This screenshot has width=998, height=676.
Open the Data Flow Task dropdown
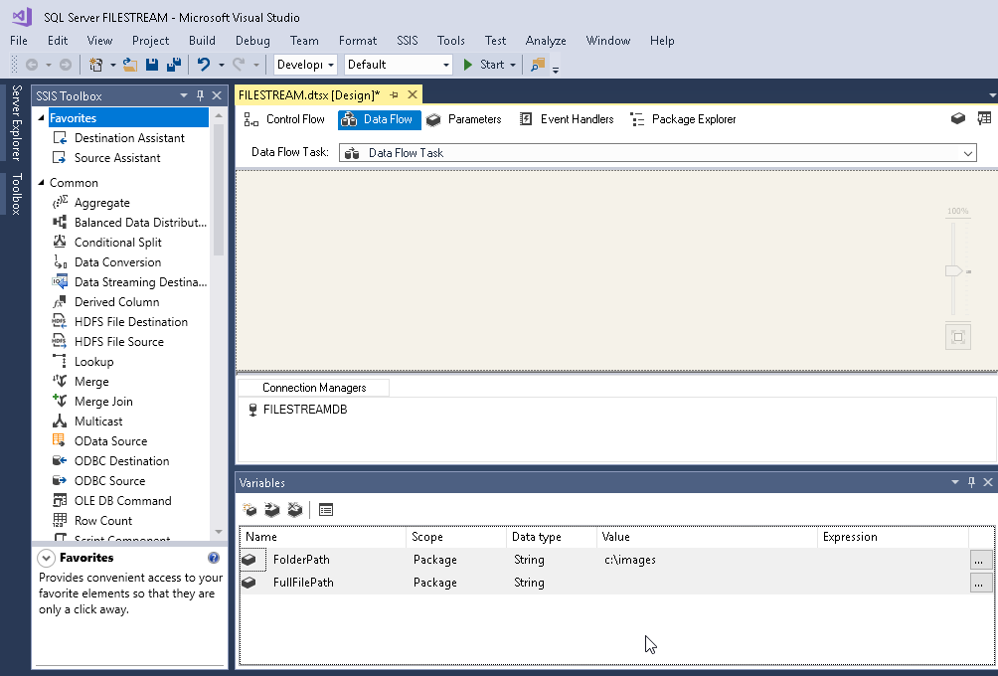point(967,153)
